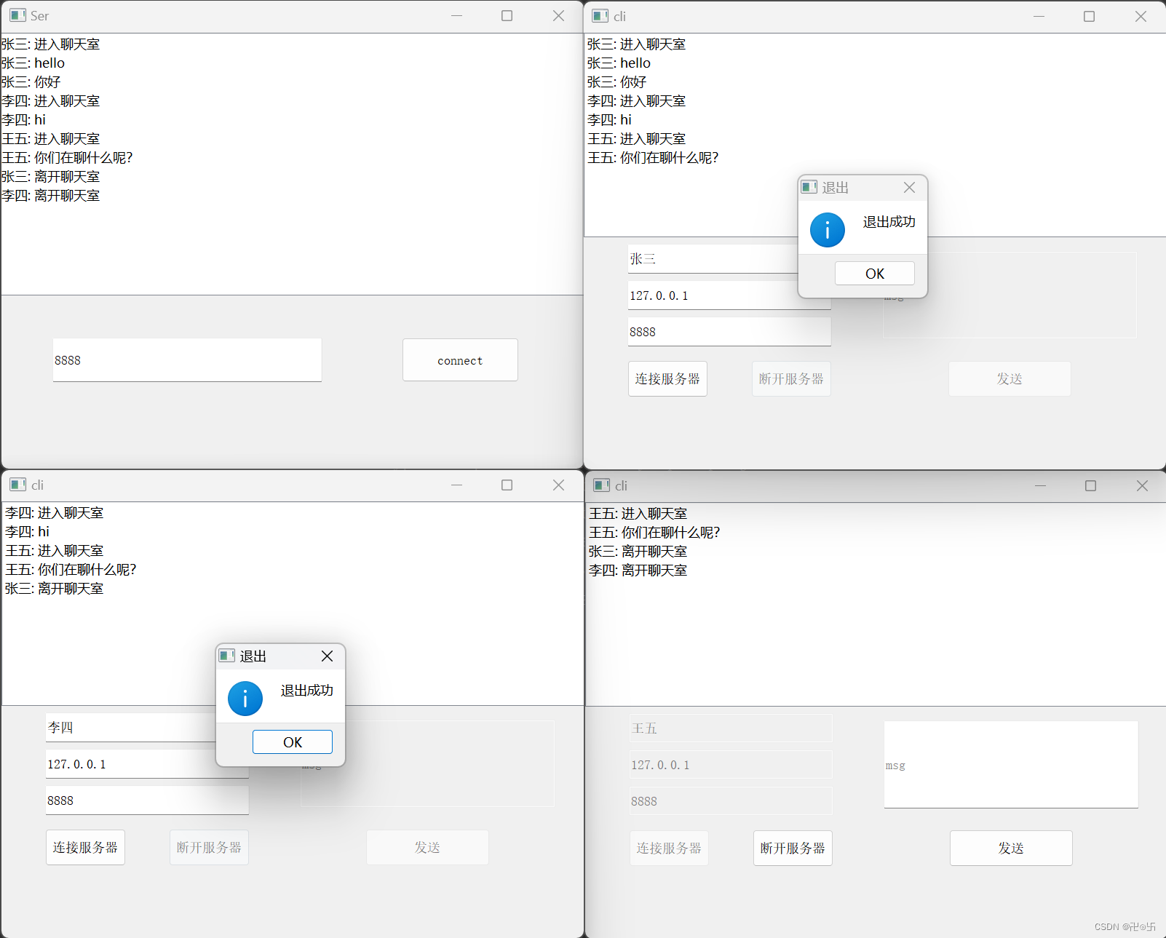Click the 127.0.0.1 IP field in the 王五 client
This screenshot has height=938, width=1166.
click(x=731, y=765)
